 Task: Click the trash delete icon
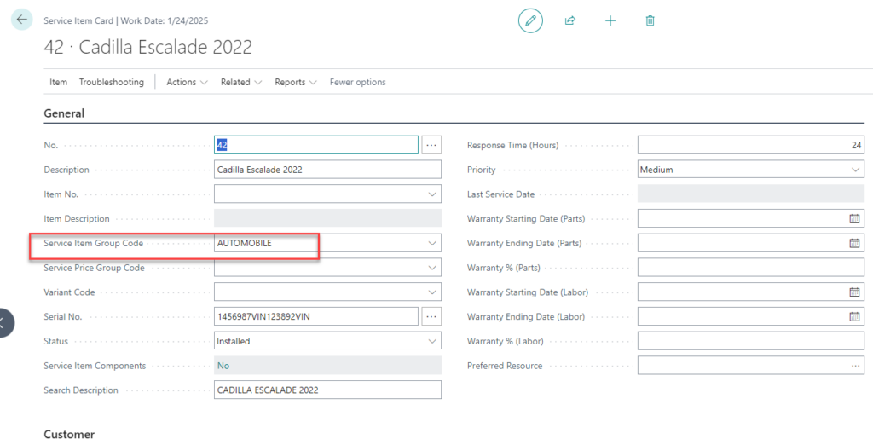pyautogui.click(x=650, y=20)
